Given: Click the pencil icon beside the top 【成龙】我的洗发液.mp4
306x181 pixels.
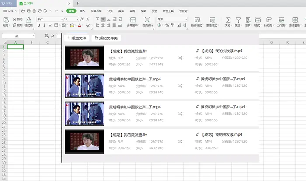Looking at the screenshot, I should click(197, 51).
